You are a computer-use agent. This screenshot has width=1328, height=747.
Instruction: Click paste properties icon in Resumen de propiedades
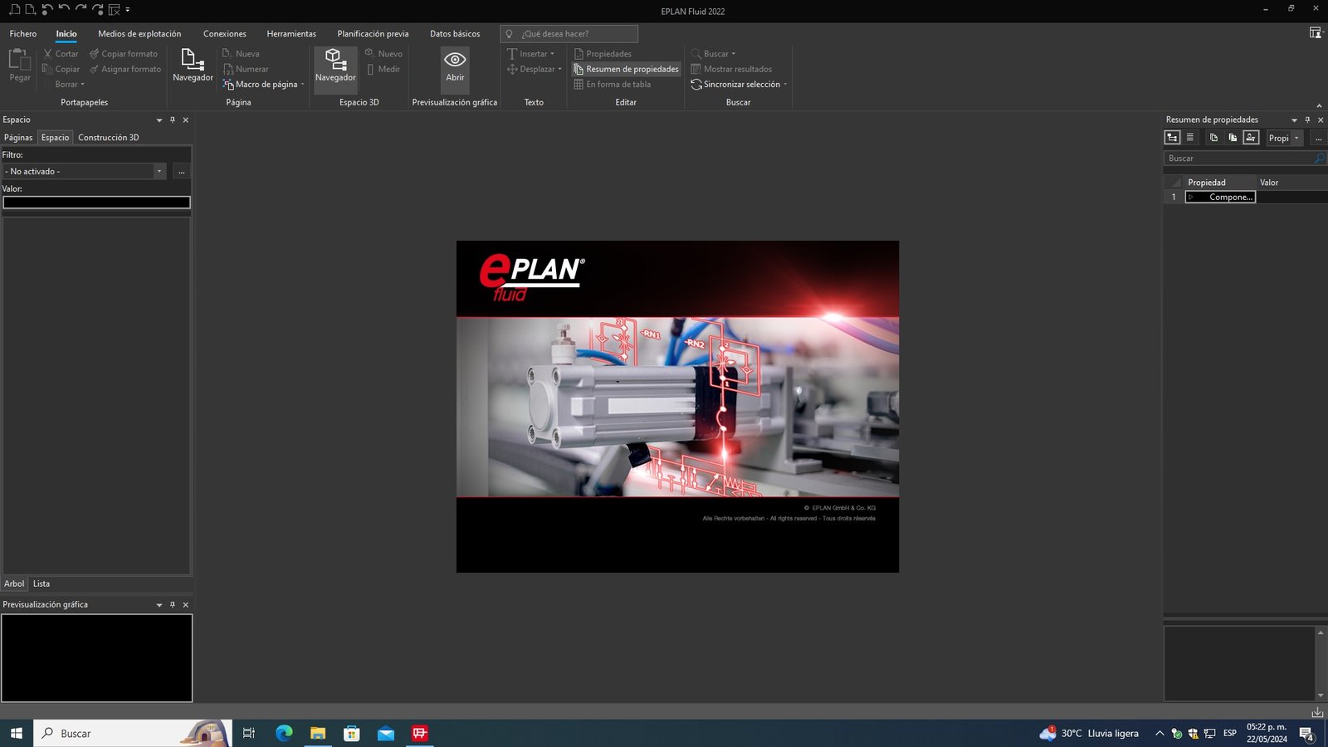coord(1233,138)
